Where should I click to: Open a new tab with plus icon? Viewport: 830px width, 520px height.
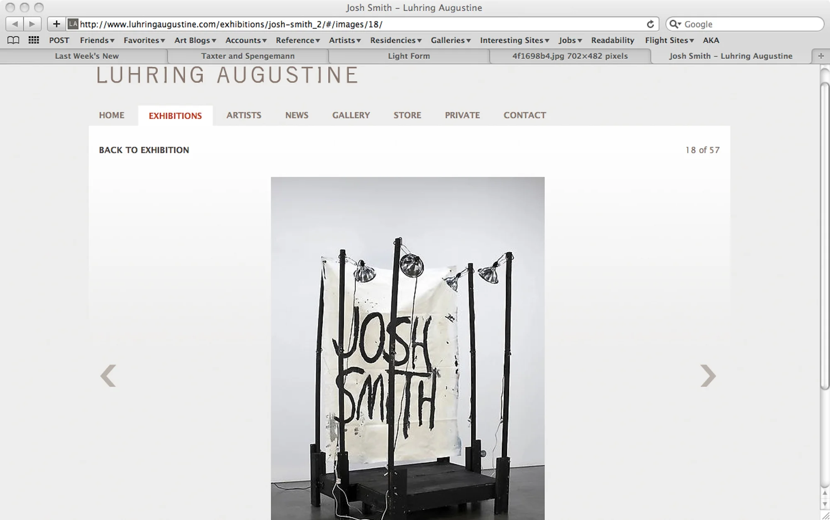821,56
